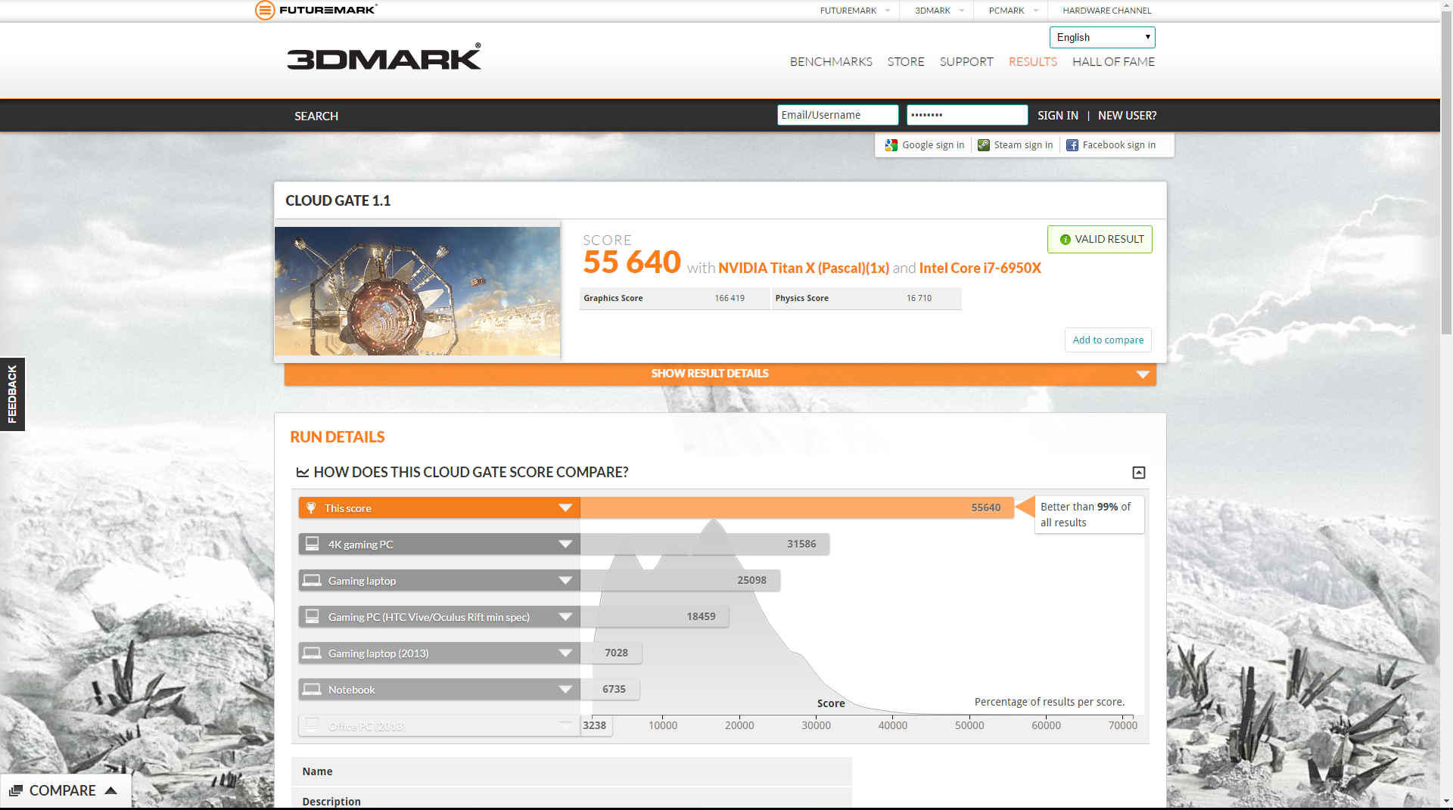Click the laptop icon beside Gaming laptop
The image size is (1453, 810).
click(x=312, y=580)
